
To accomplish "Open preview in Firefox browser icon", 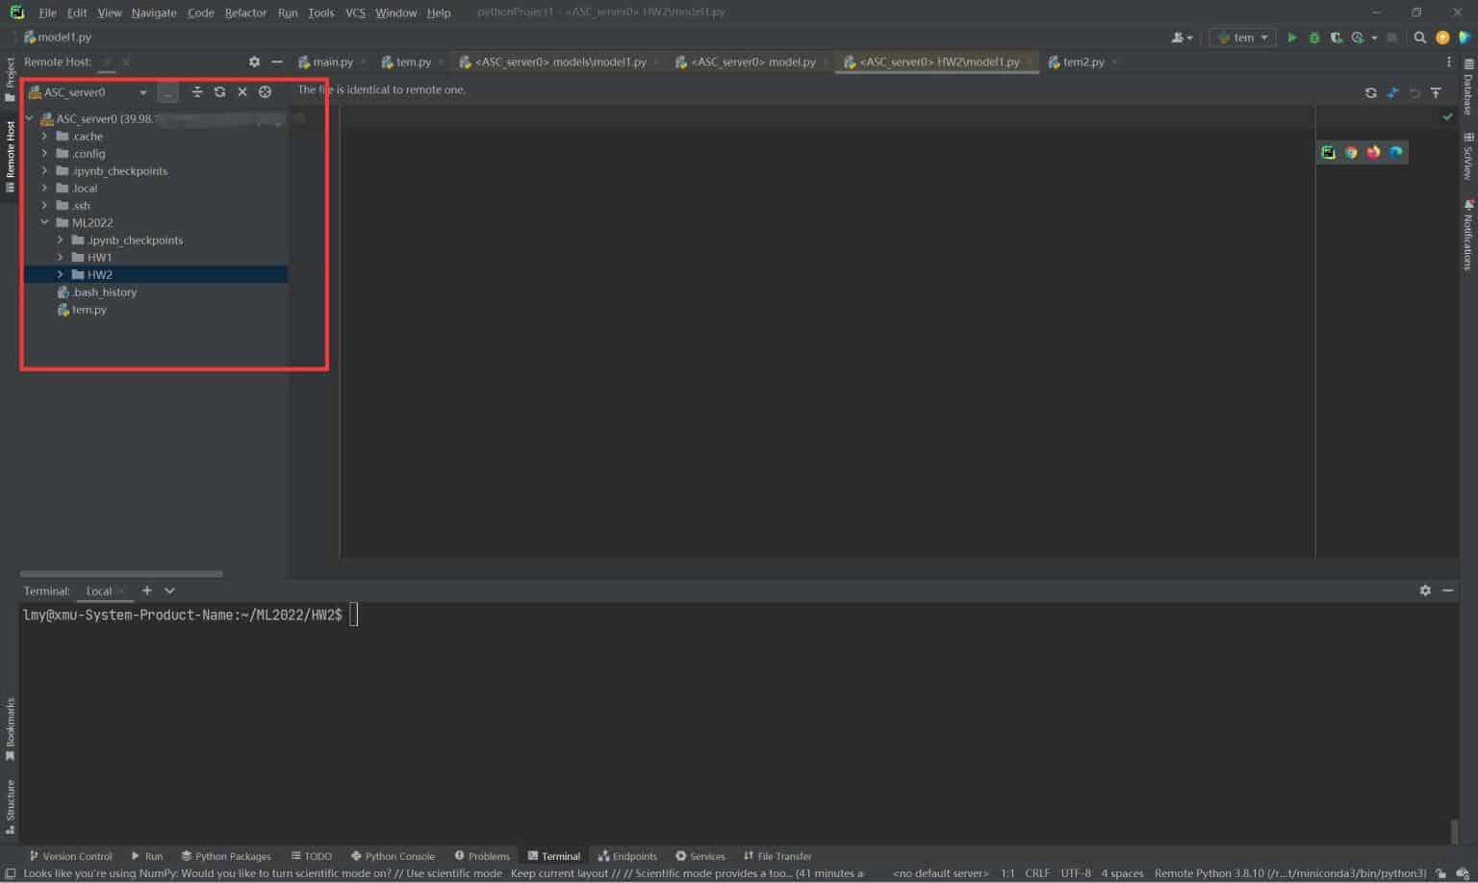I will [x=1373, y=152].
